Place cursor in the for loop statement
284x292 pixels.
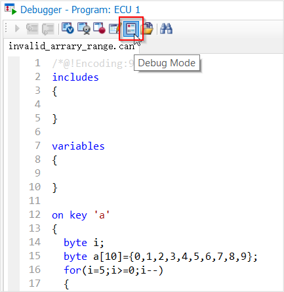(113, 270)
